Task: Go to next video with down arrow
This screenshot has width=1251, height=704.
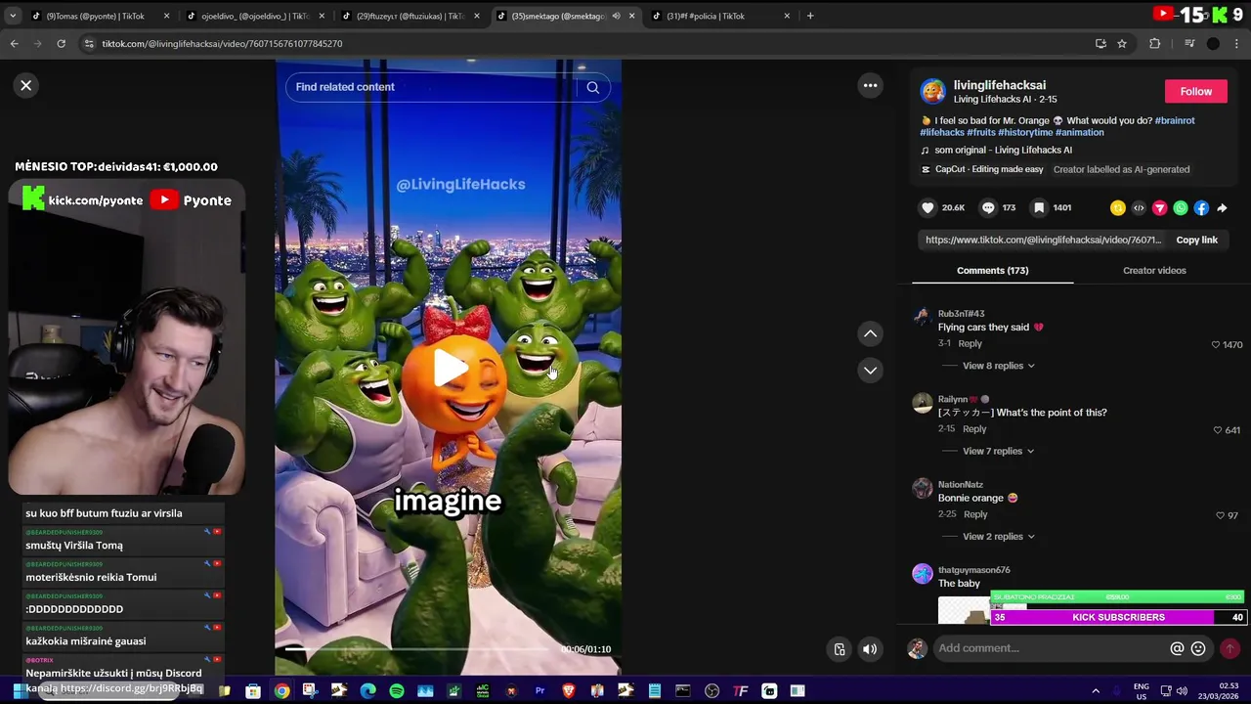Action: point(870,370)
